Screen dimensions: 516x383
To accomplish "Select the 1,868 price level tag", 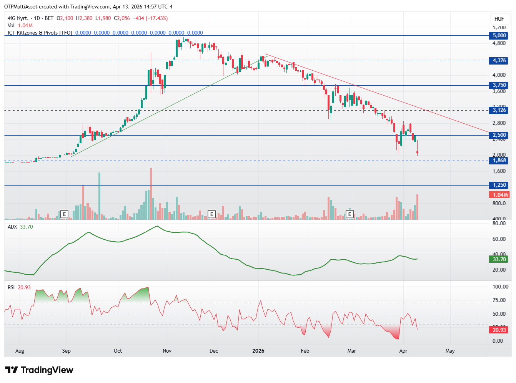I will (x=499, y=161).
